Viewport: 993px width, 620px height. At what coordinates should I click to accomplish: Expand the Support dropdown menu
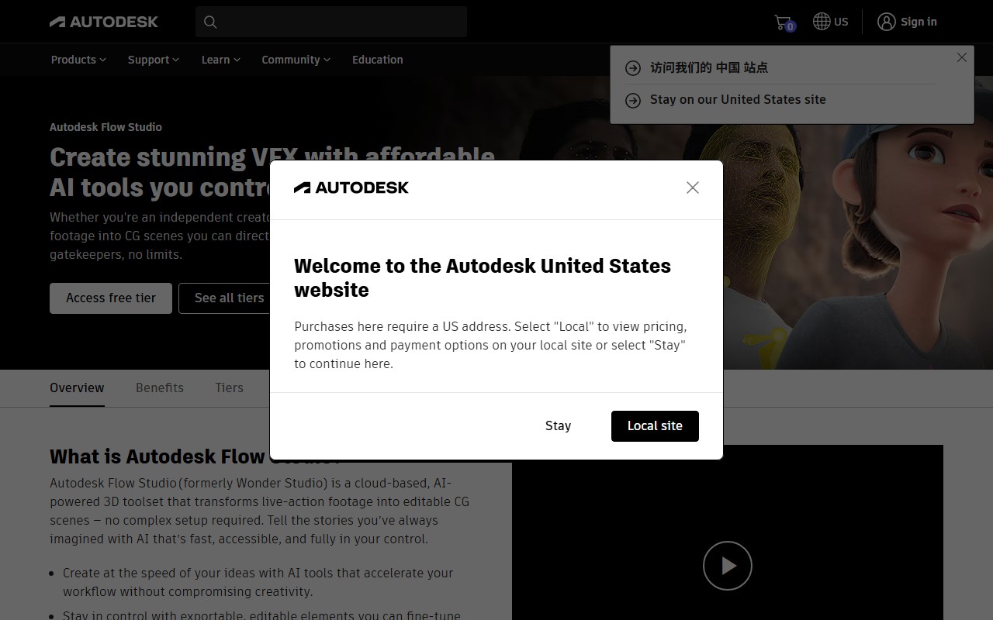[153, 60]
